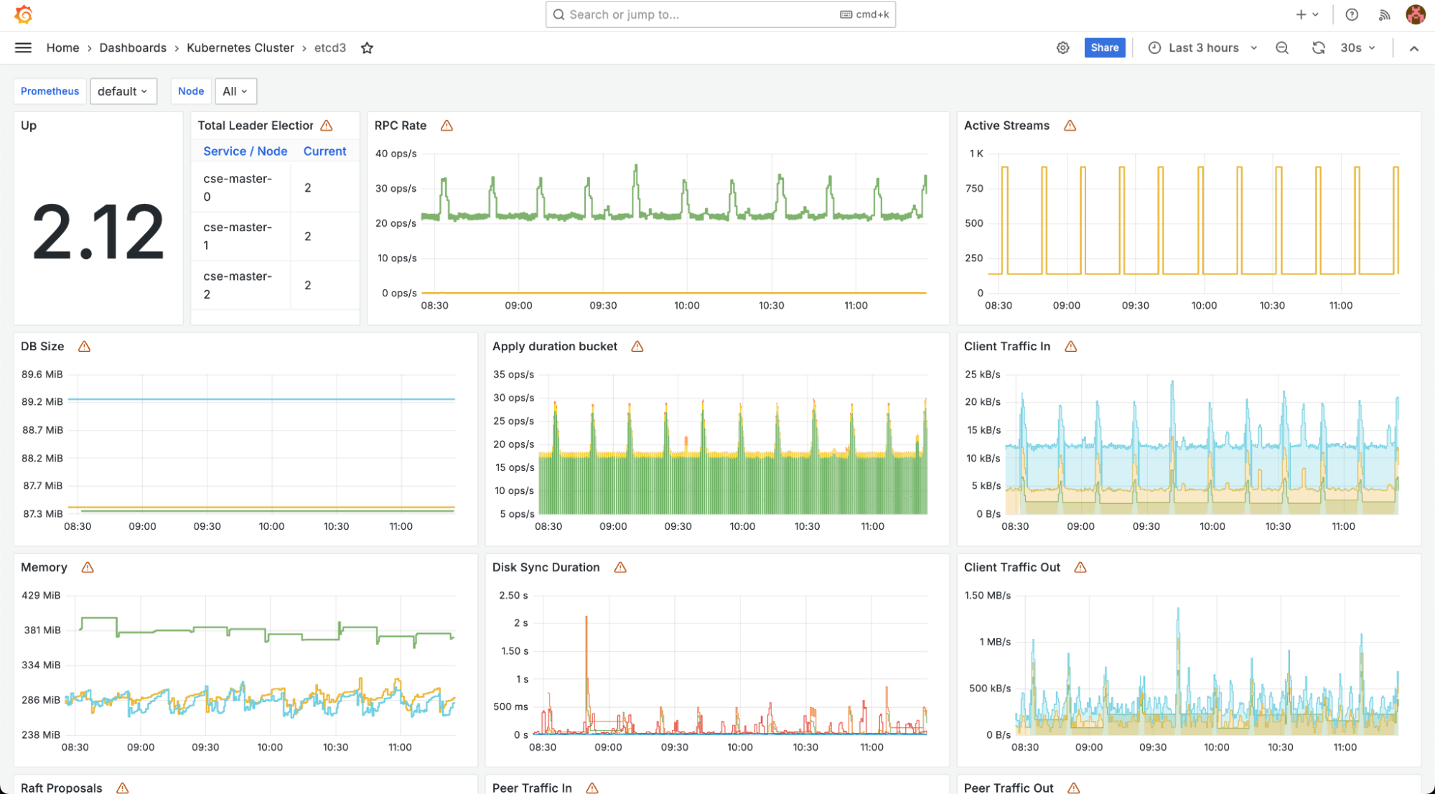The height and width of the screenshot is (794, 1435).
Task: Click the Disk Sync Duration warning icon
Action: click(x=620, y=568)
